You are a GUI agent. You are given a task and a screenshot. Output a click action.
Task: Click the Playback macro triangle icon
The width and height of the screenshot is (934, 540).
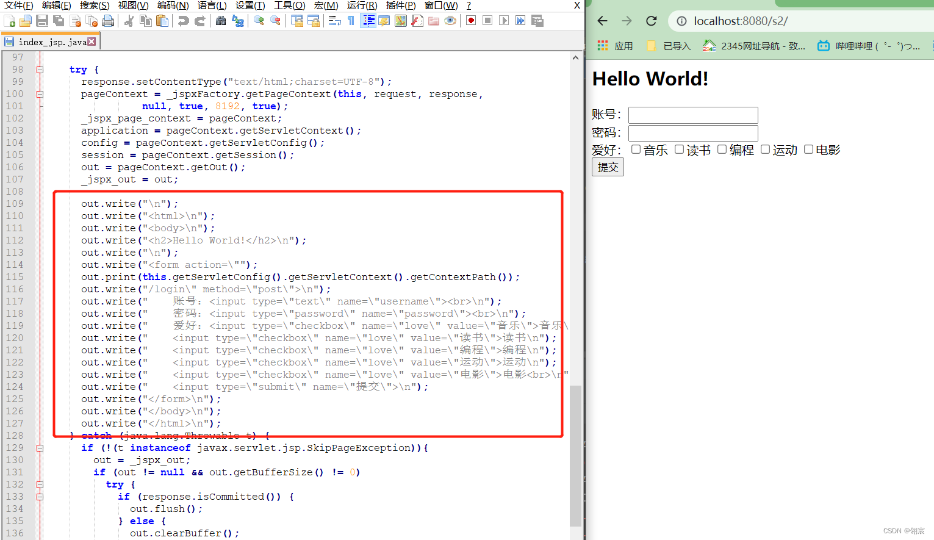click(504, 21)
